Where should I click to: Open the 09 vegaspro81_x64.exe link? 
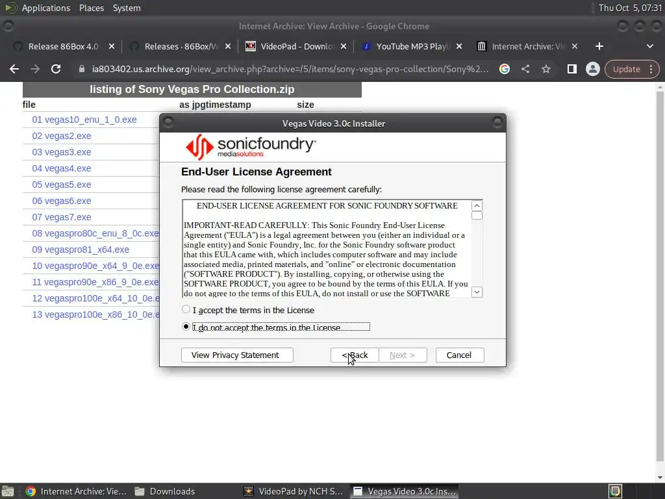81,249
